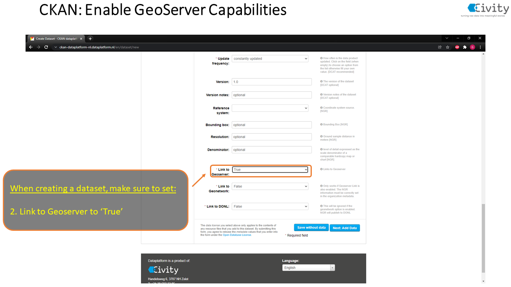
Task: Click the info icon beside Version help
Action: point(321,81)
